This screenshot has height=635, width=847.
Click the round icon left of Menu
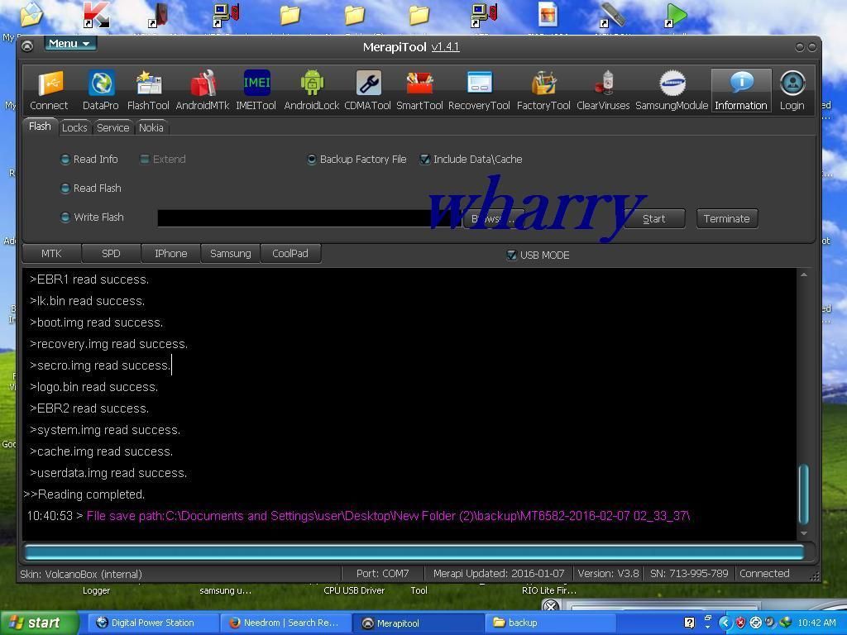pyautogui.click(x=27, y=46)
